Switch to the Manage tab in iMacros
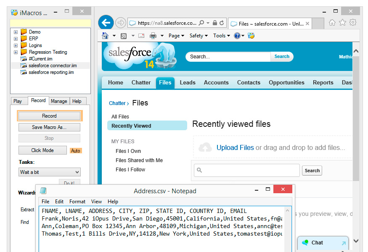Image resolution: width=368 pixels, height=252 pixels. click(x=59, y=101)
